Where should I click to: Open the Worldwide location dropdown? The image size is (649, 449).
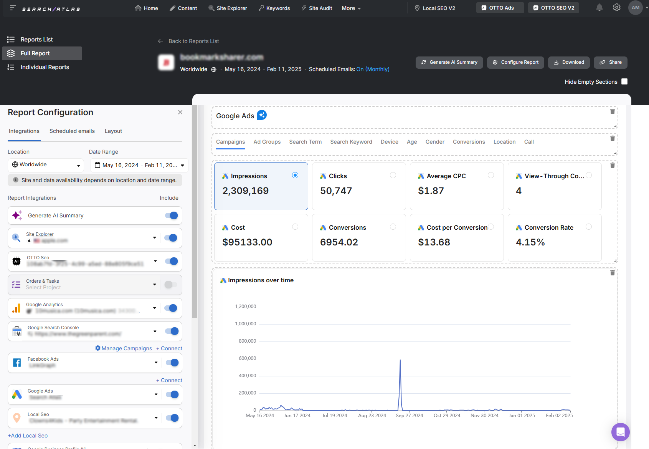tap(45, 165)
